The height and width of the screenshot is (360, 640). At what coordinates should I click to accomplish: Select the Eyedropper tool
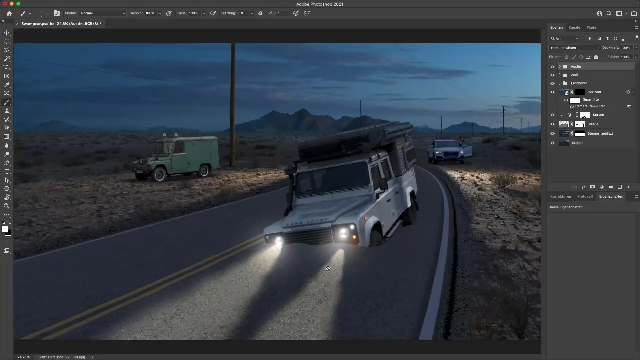7,85
